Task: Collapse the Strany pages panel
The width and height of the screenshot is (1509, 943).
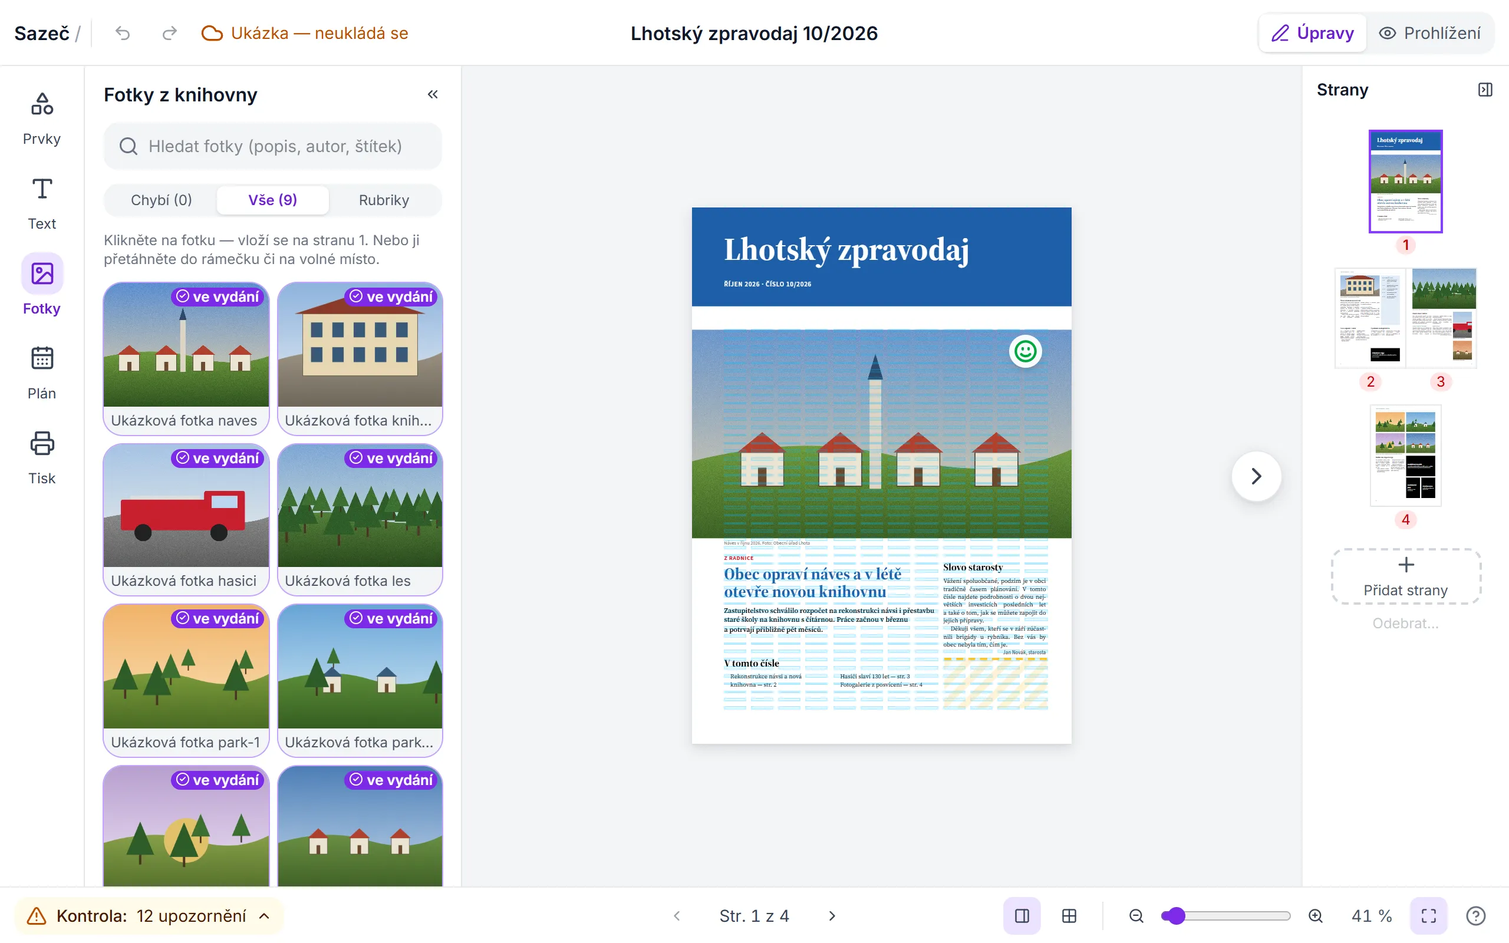Action: coord(1485,90)
